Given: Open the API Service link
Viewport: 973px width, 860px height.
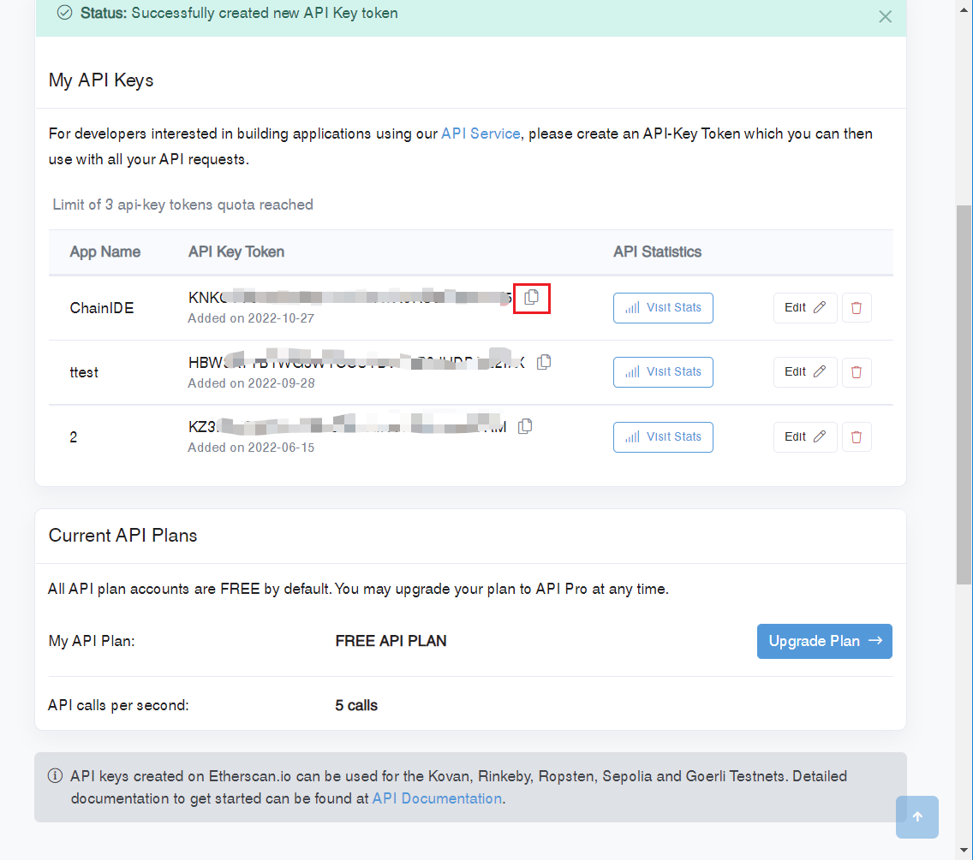Looking at the screenshot, I should [481, 133].
